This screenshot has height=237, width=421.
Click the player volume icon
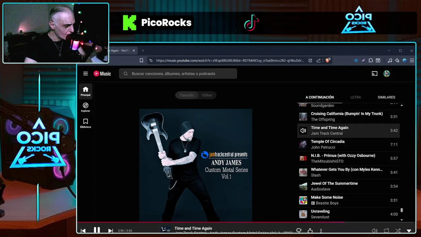(x=374, y=231)
